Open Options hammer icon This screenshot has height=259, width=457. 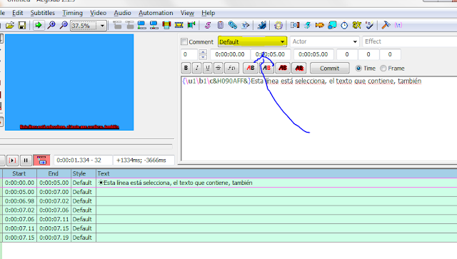click(386, 26)
